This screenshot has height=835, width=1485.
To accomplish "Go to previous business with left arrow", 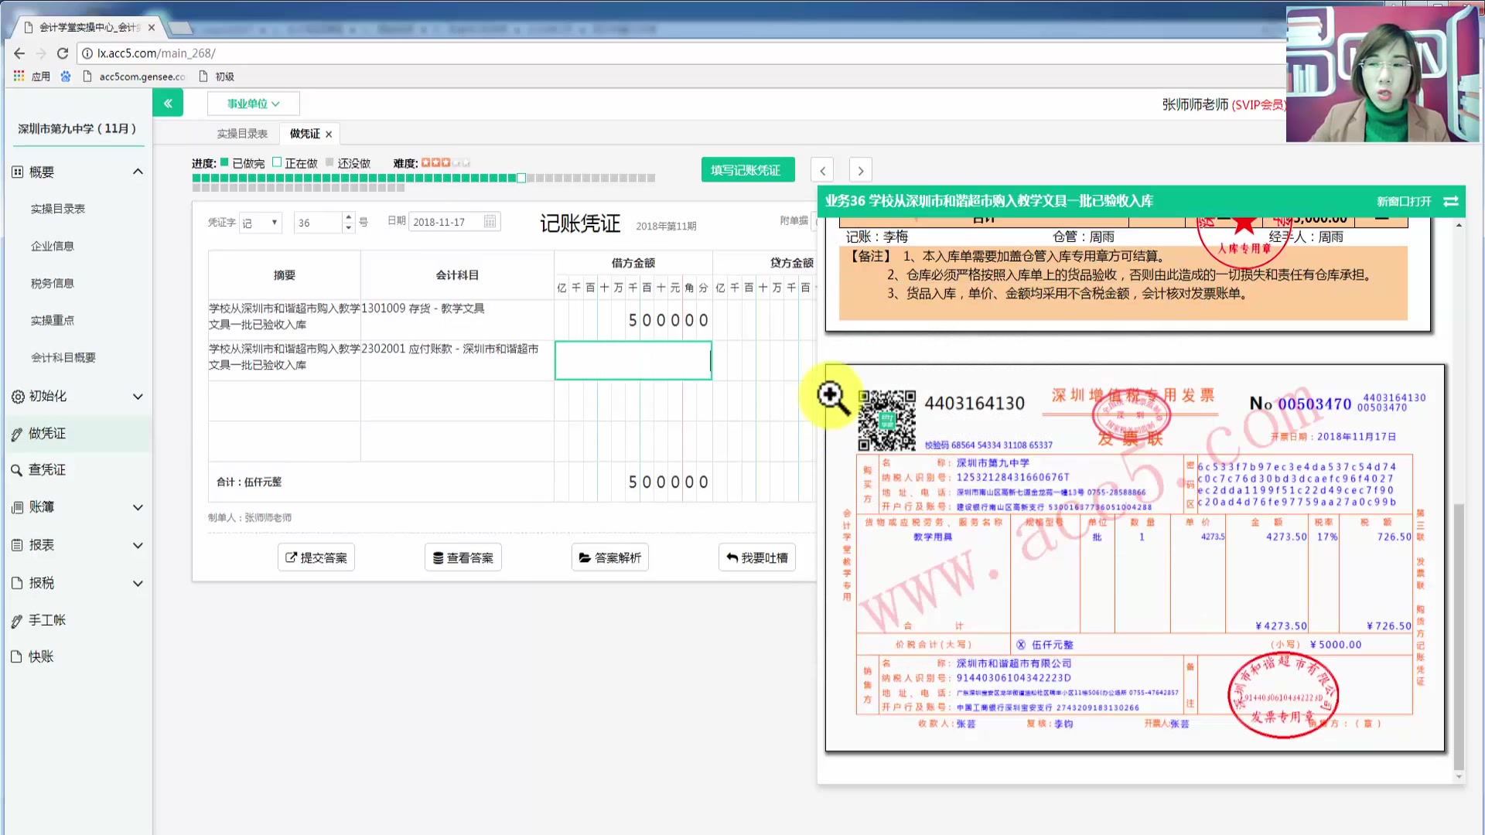I will pos(822,170).
